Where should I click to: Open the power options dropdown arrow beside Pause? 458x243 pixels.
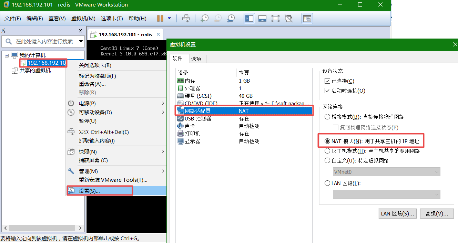point(169,19)
